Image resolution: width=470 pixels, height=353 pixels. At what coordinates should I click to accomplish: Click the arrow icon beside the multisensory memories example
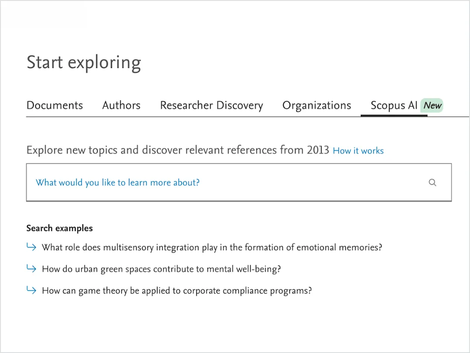tap(31, 247)
